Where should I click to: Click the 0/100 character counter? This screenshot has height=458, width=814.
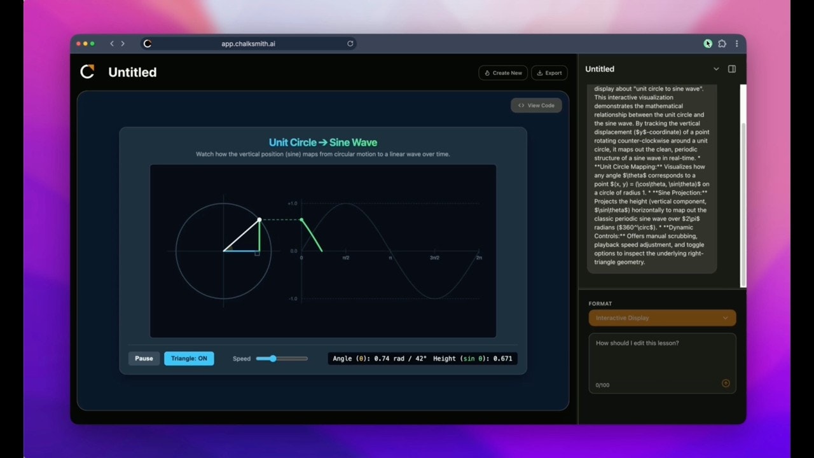[602, 385]
